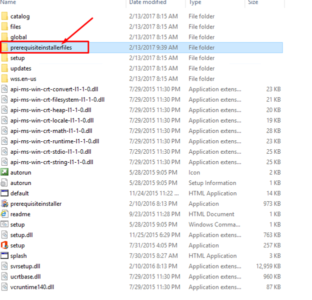Select vcruntime140.dll in the list
The image size is (312, 300).
point(31,287)
